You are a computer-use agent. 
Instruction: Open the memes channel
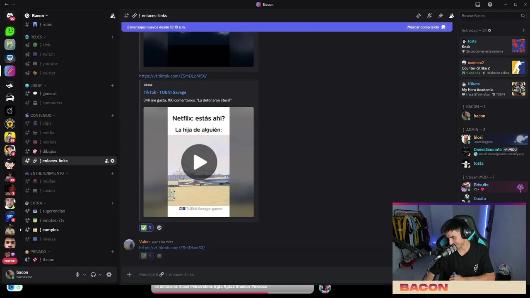(x=69, y=142)
